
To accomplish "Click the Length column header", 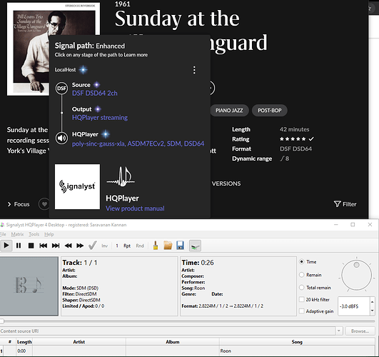I will (x=24, y=342).
